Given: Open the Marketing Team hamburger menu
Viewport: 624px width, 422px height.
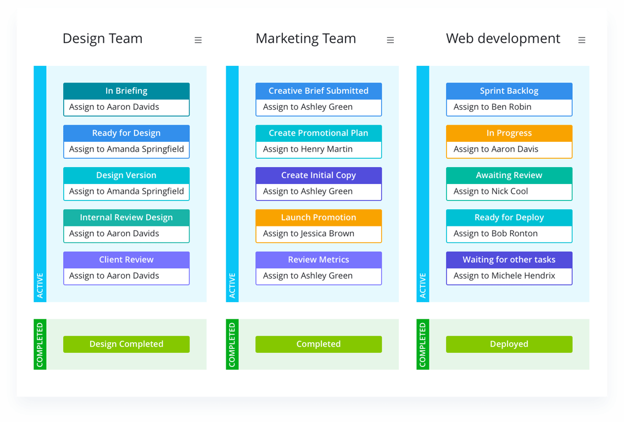Looking at the screenshot, I should 390,40.
